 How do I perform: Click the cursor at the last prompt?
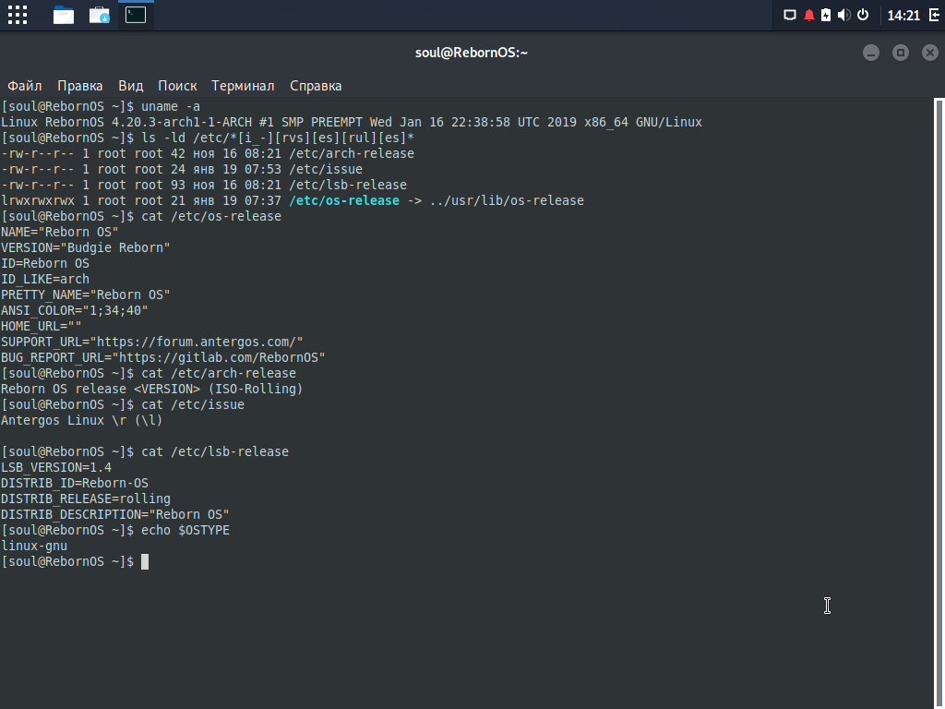145,562
